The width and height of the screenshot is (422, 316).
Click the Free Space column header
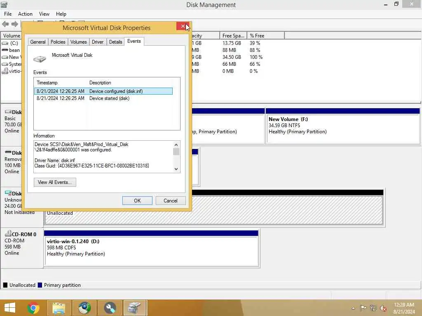[x=233, y=36]
